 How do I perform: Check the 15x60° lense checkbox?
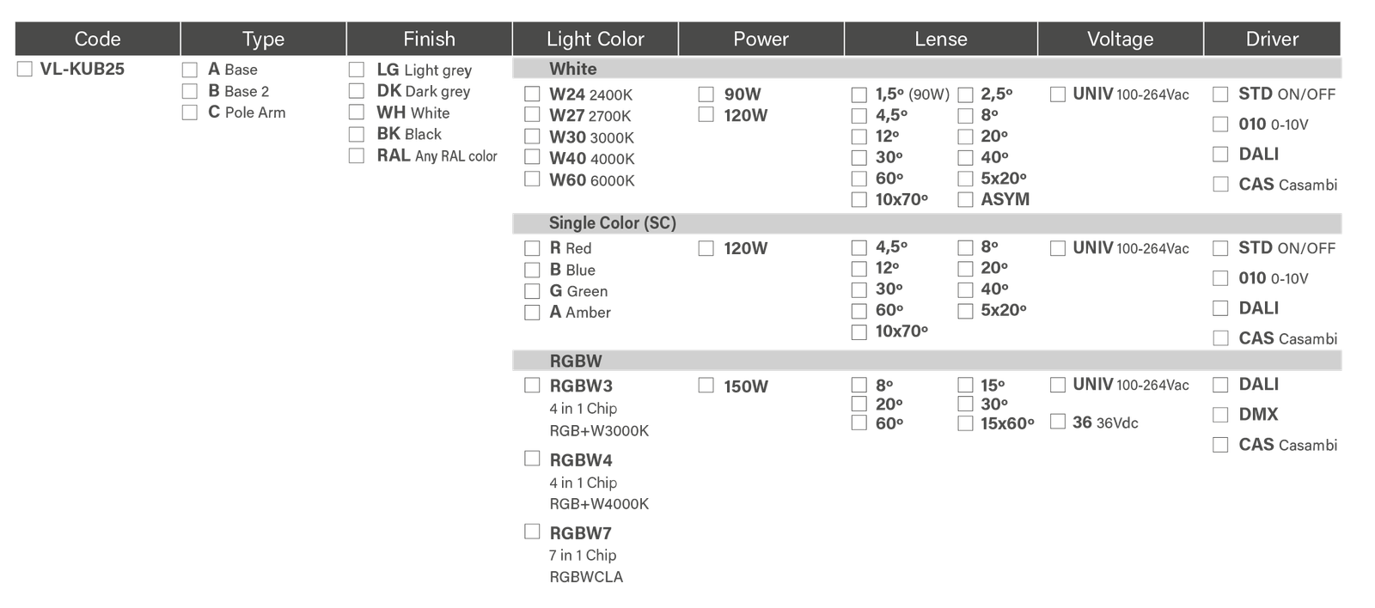coord(965,423)
